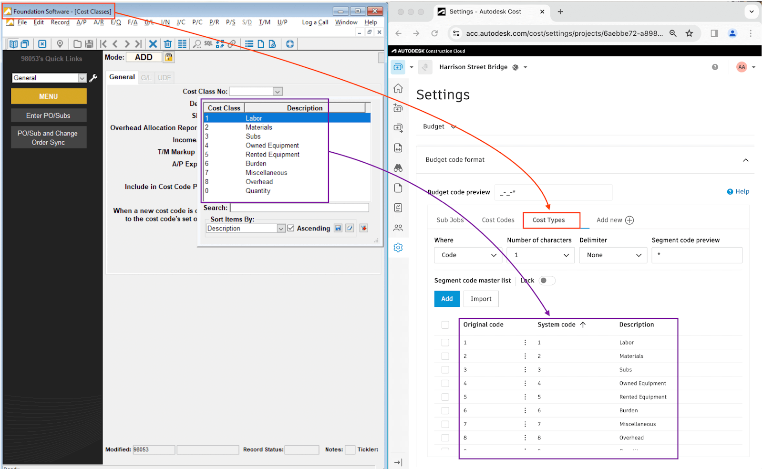Open Home icon in Autodesk sidebar
This screenshot has height=470, width=763.
pyautogui.click(x=398, y=88)
